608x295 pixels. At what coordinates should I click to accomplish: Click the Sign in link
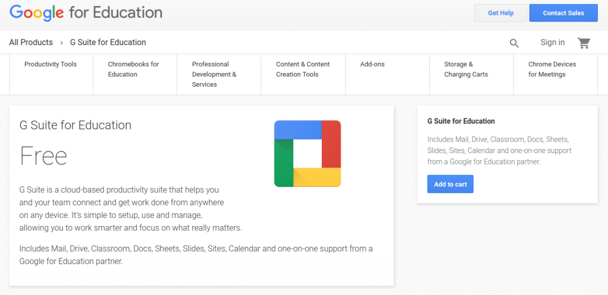pos(553,42)
